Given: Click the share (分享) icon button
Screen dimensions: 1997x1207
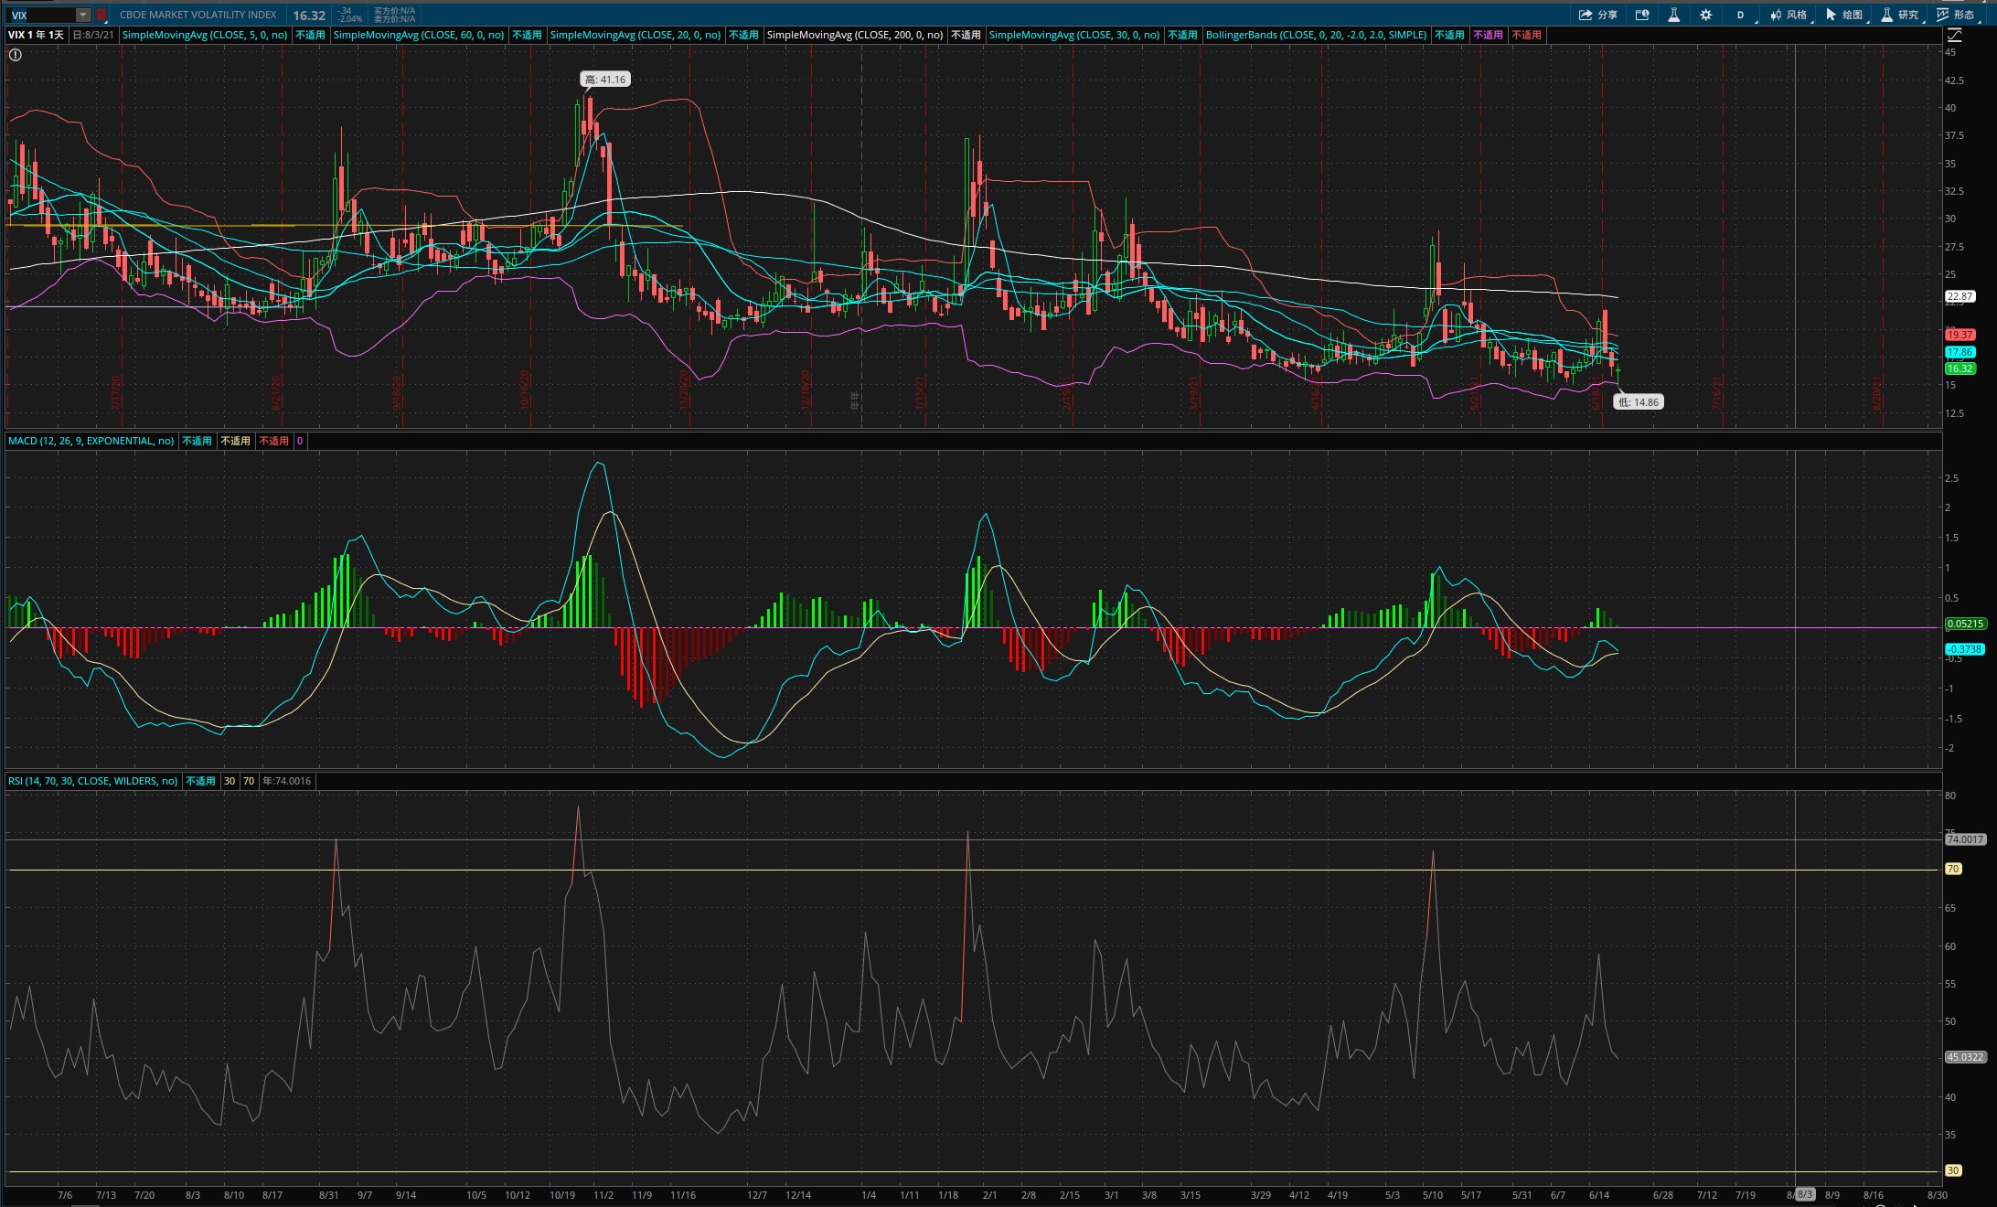Looking at the screenshot, I should [x=1597, y=15].
